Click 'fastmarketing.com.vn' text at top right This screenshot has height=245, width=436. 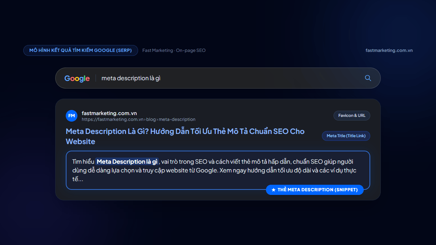(389, 50)
